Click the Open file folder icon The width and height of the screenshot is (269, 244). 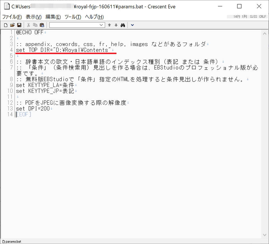(12, 25)
